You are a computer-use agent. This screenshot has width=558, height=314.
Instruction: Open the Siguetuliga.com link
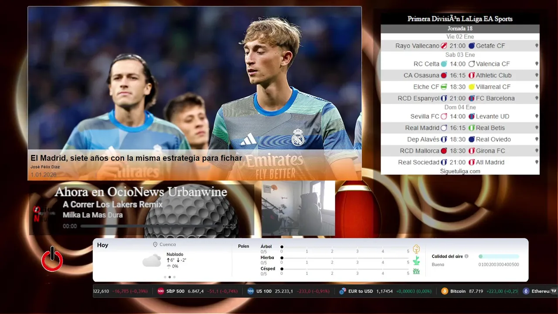coord(460,171)
